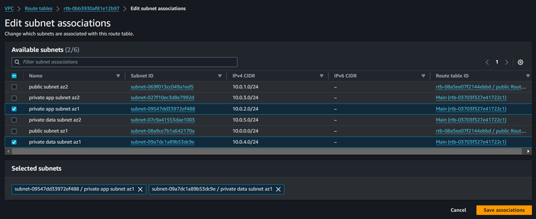Open subnet-069f013cc049a1ed5 link
The width and height of the screenshot is (536, 219).
[162, 87]
